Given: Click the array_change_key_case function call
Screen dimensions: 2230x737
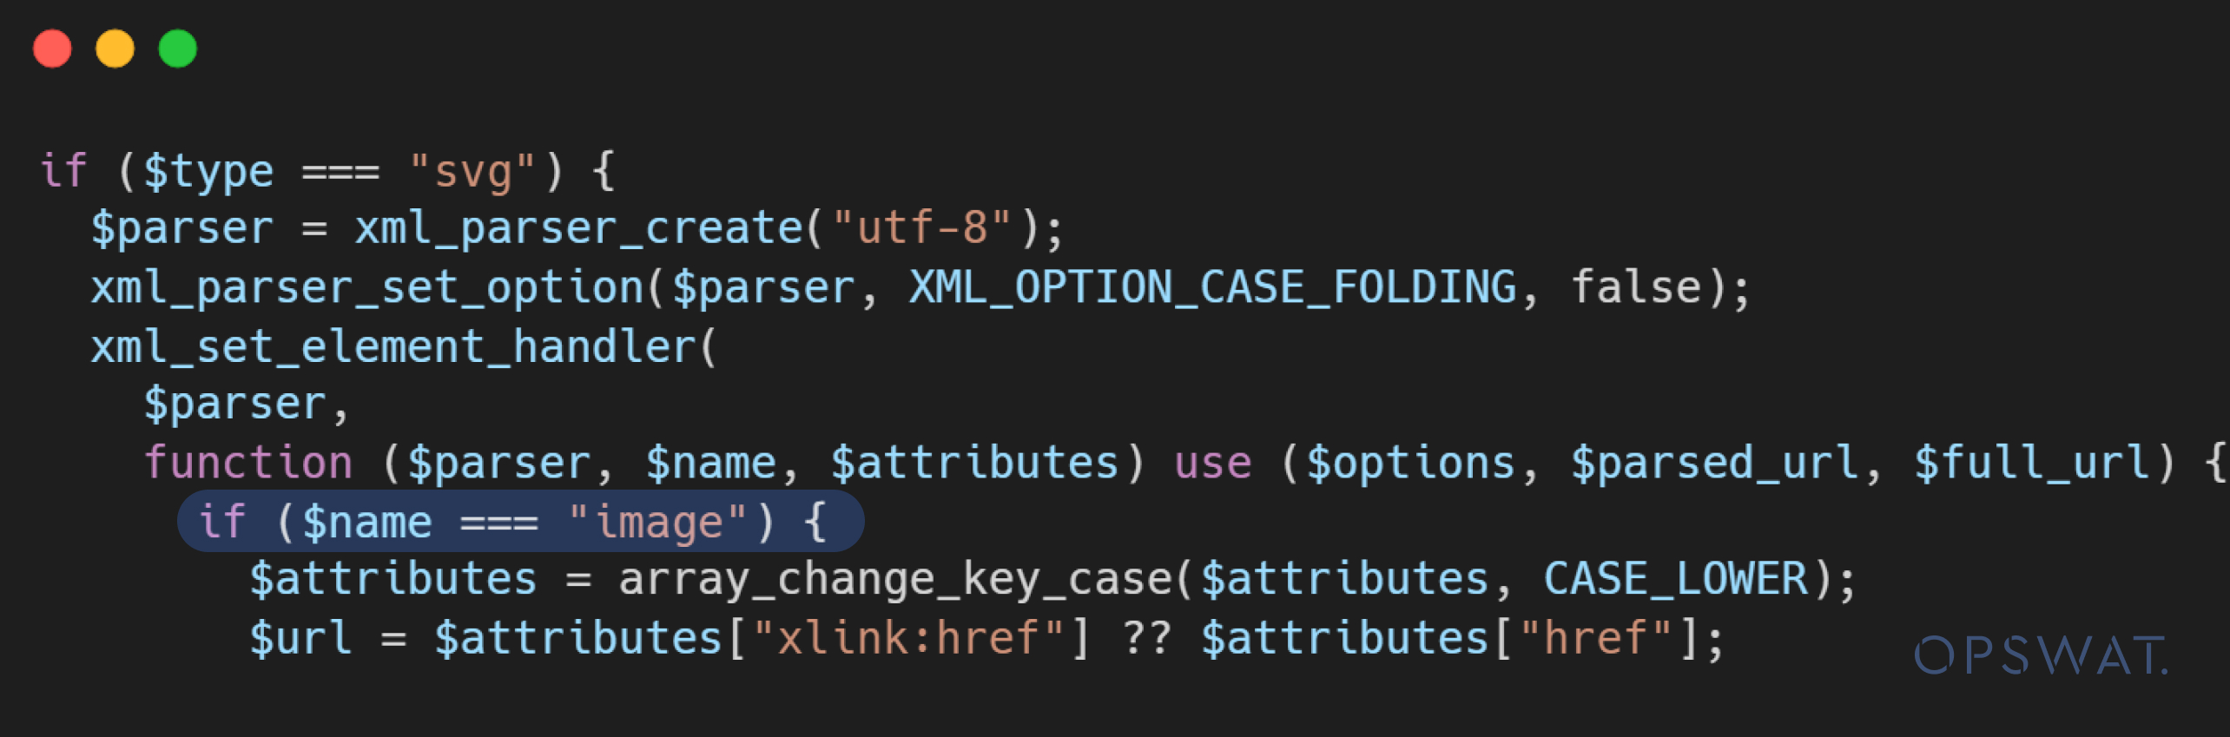Looking at the screenshot, I should (894, 579).
